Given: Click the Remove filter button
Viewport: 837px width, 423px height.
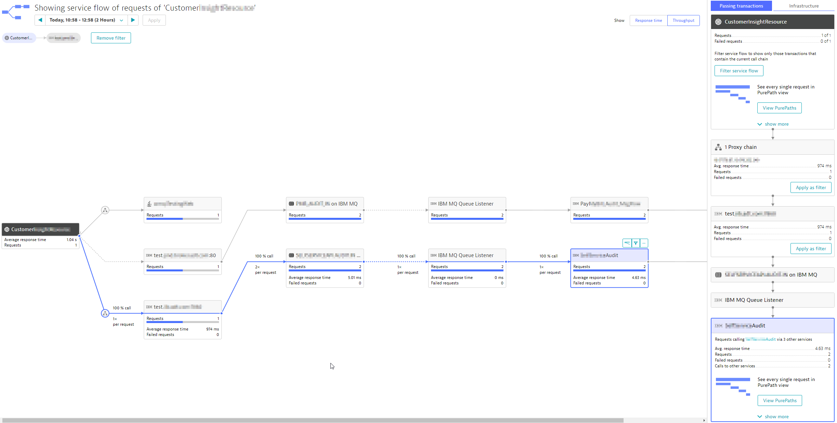Looking at the screenshot, I should (111, 38).
